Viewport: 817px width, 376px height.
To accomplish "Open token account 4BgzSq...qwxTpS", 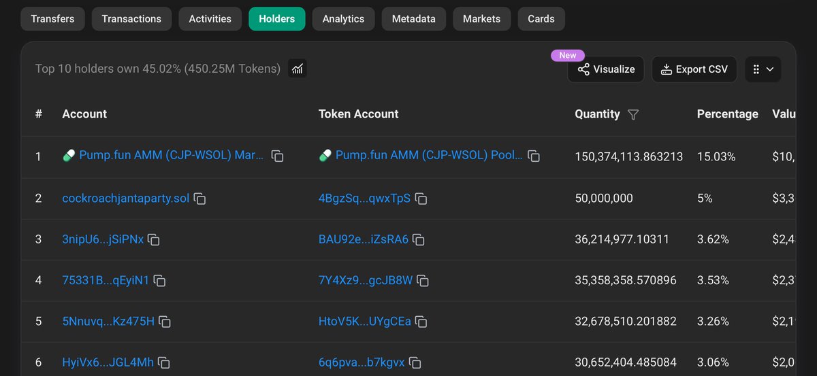I will click(364, 199).
